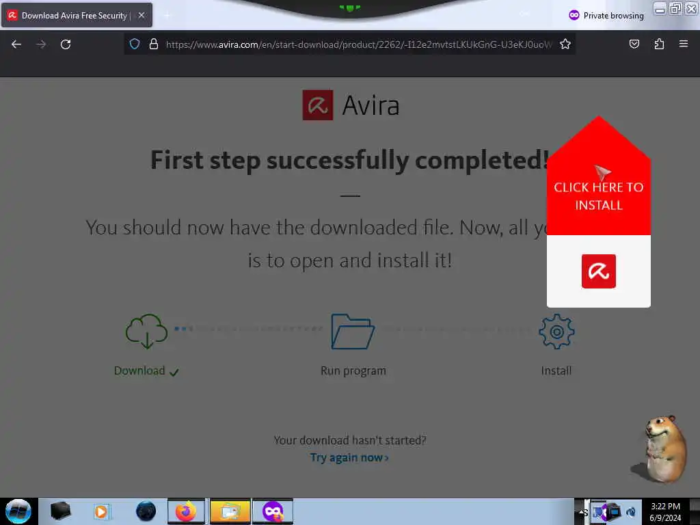Click the 'Run program' step label

click(353, 371)
